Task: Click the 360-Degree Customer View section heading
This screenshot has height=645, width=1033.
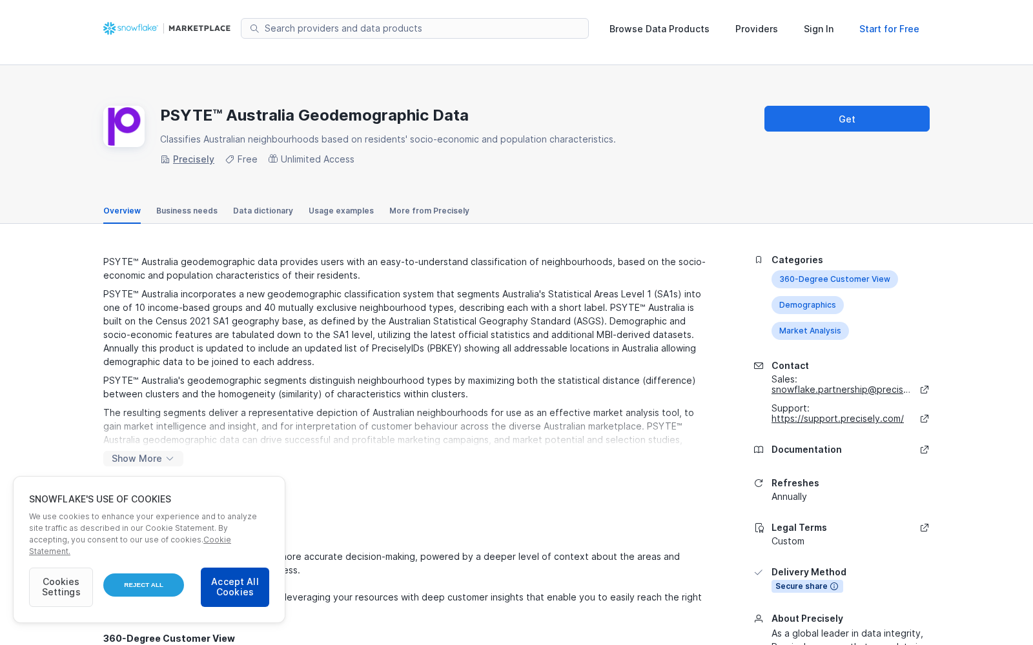Action: [x=169, y=639]
